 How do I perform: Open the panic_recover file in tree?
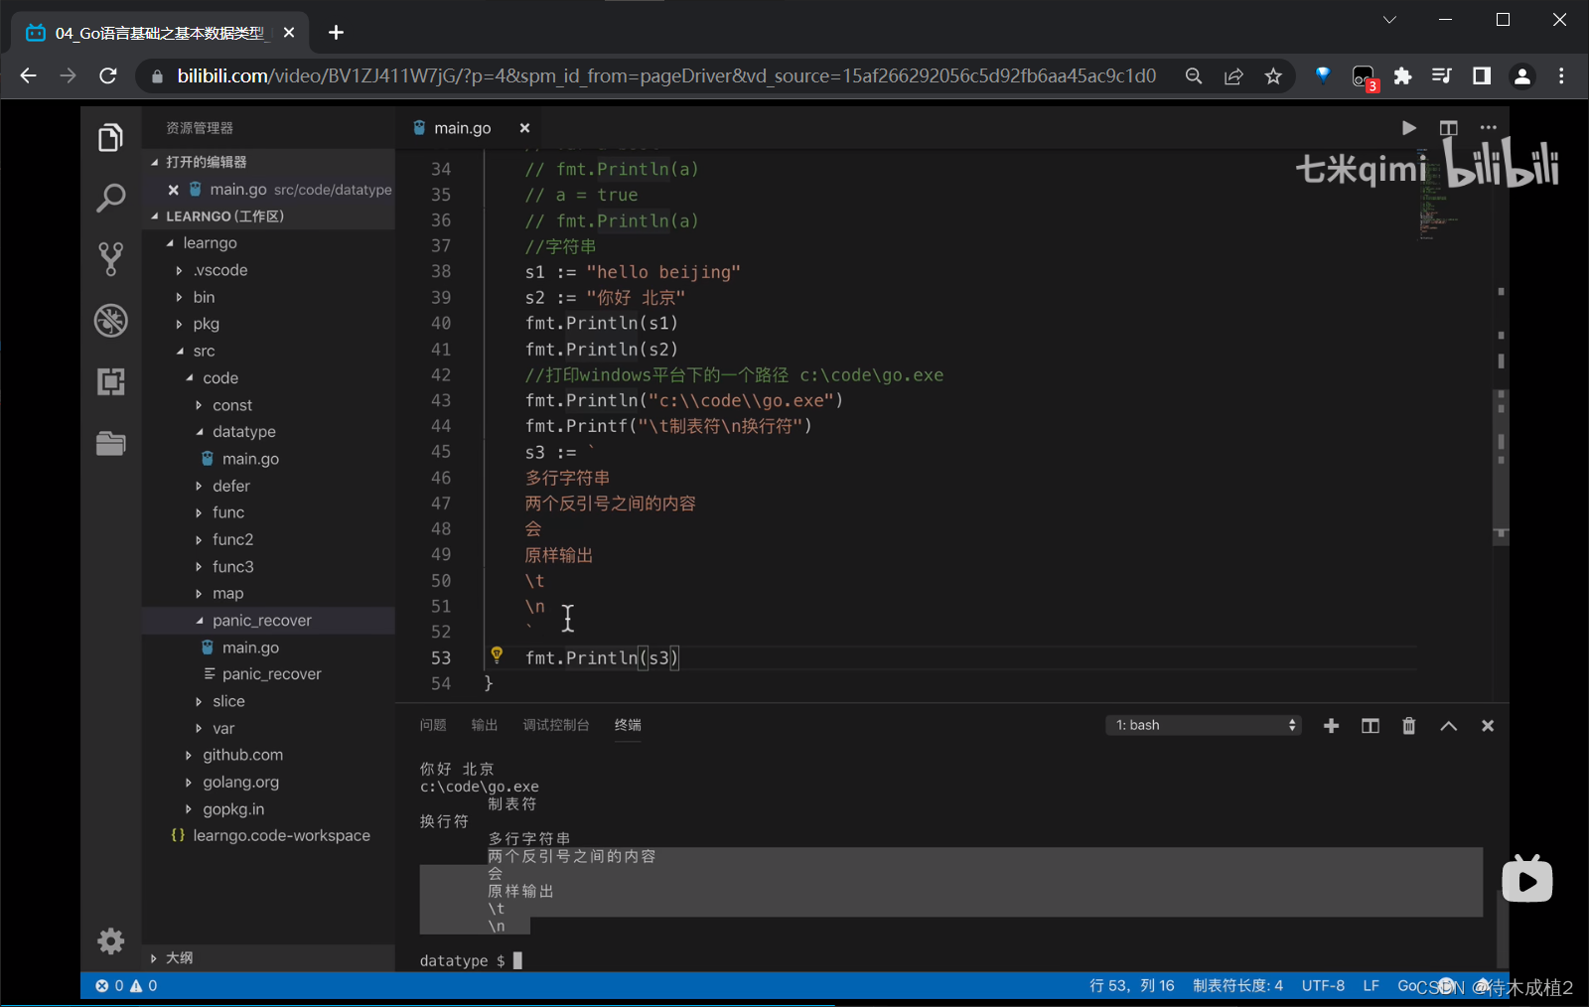pyautogui.click(x=271, y=674)
